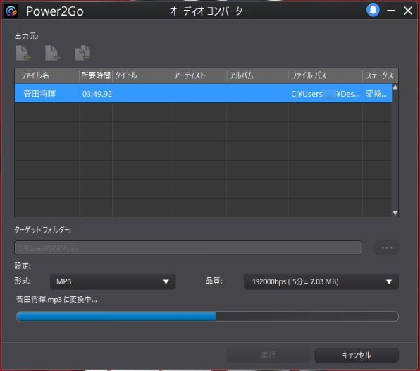Viewport: 420px width, 371px height.
Task: Sort by ステータス column header
Action: coord(380,75)
